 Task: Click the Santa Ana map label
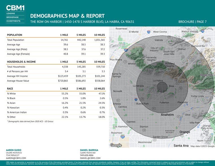click(181, 146)
